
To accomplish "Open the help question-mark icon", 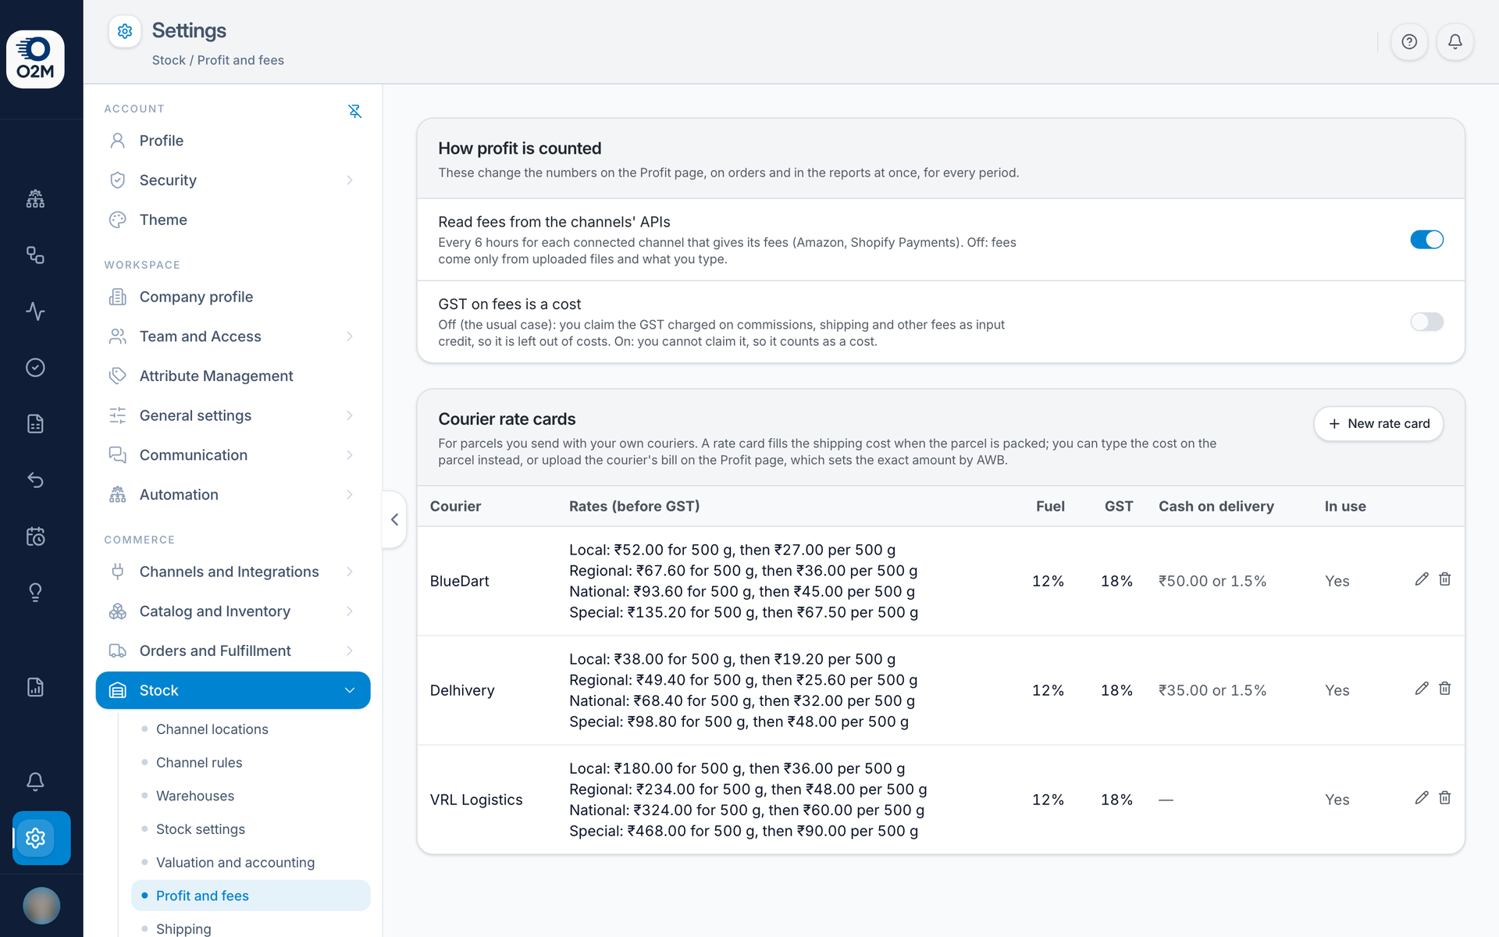I will point(1409,41).
